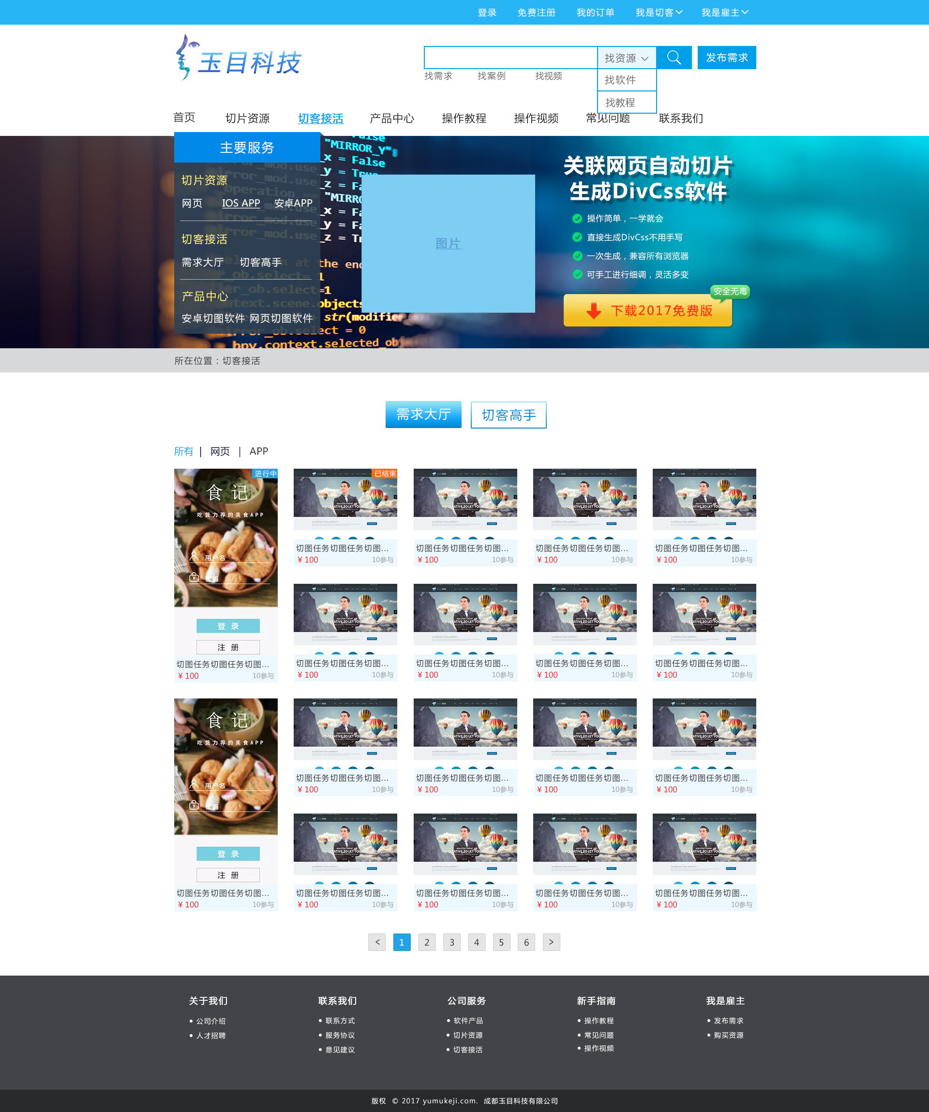
Task: Open footer 操作视频 link under 新手指南
Action: (x=599, y=1049)
